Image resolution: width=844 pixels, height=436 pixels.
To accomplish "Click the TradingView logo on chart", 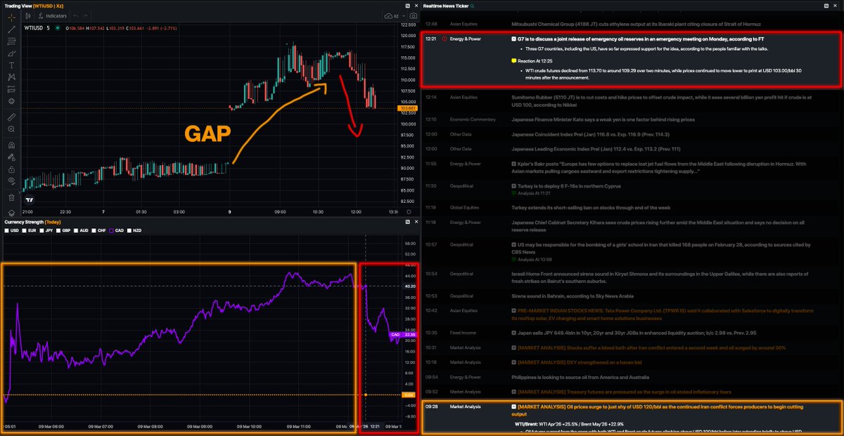I will tap(30, 199).
